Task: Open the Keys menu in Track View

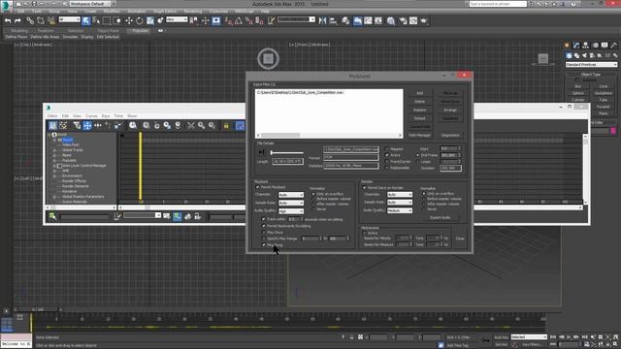Action: coord(106,116)
